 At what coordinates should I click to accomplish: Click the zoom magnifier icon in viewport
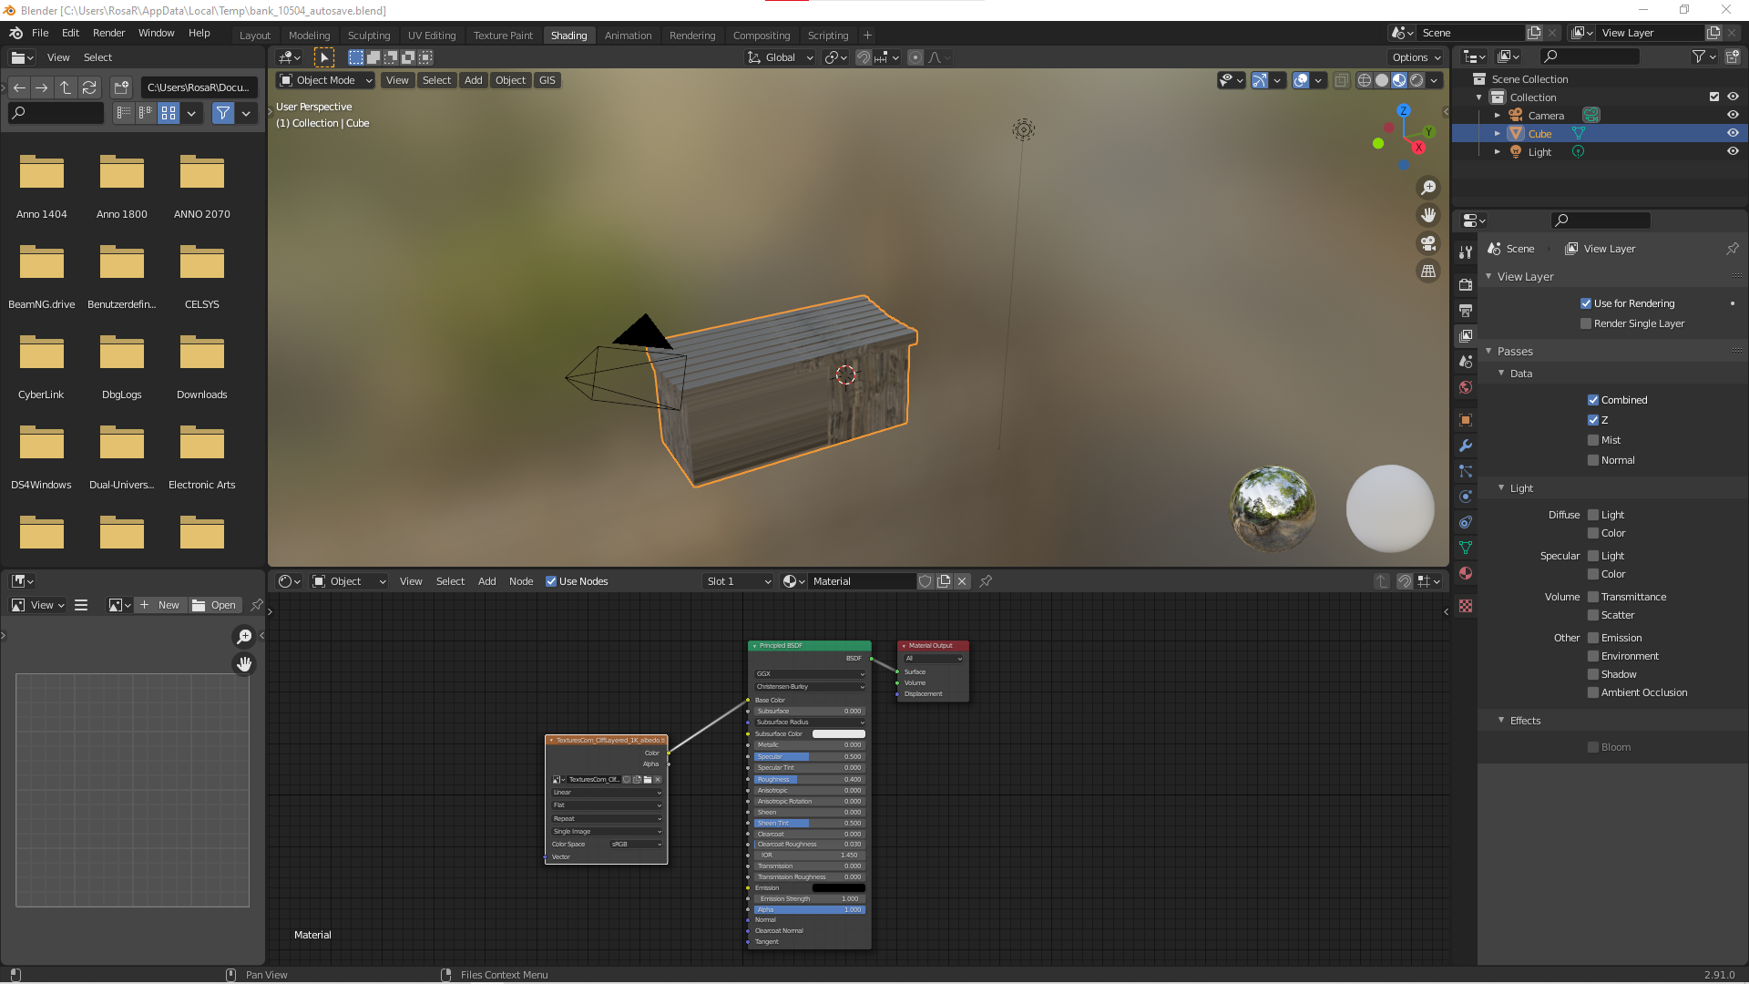(1428, 188)
